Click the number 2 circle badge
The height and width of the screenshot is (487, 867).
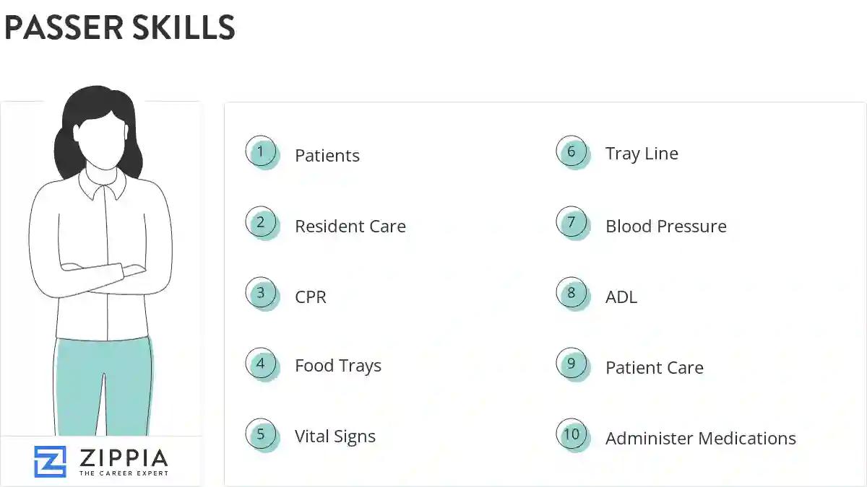click(262, 223)
